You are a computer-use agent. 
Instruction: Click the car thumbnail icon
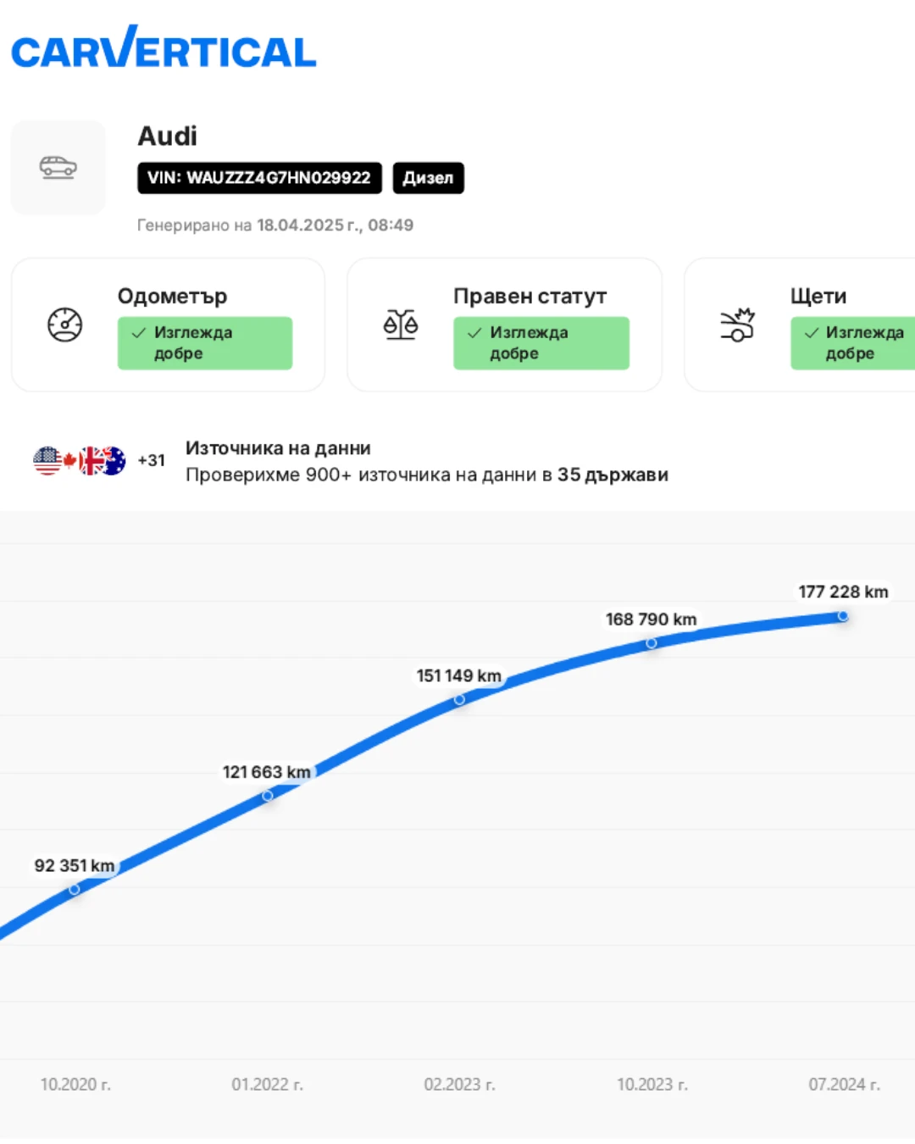(58, 167)
